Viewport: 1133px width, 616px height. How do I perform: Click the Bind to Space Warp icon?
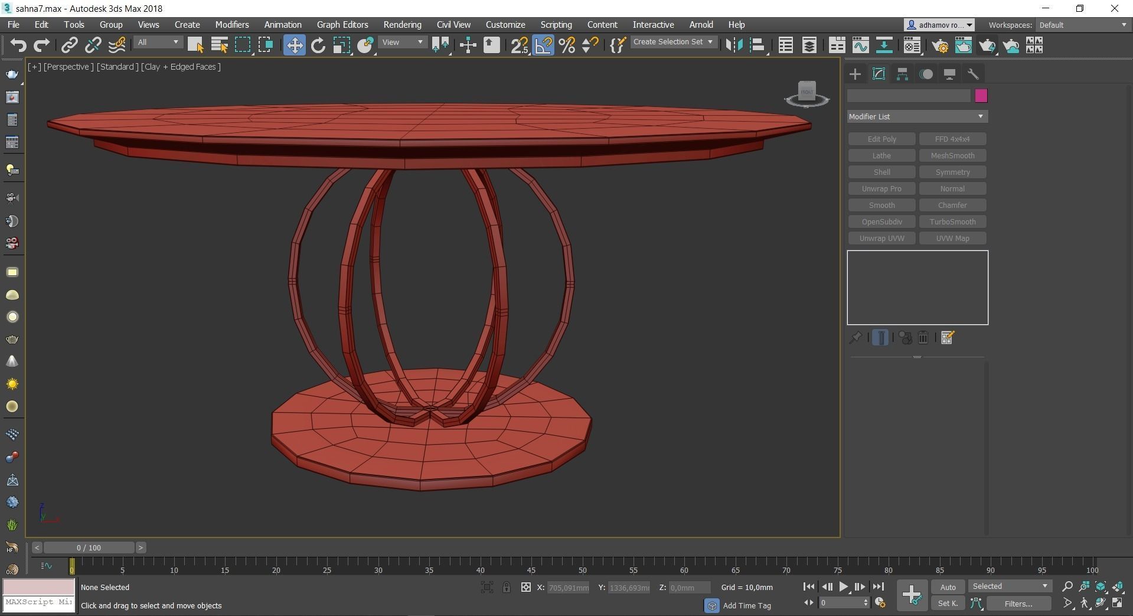click(x=117, y=45)
